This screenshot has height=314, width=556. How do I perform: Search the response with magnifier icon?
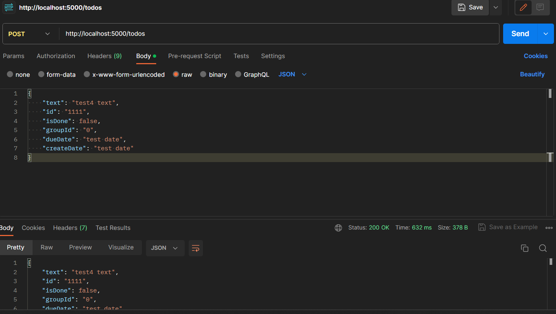(543, 248)
